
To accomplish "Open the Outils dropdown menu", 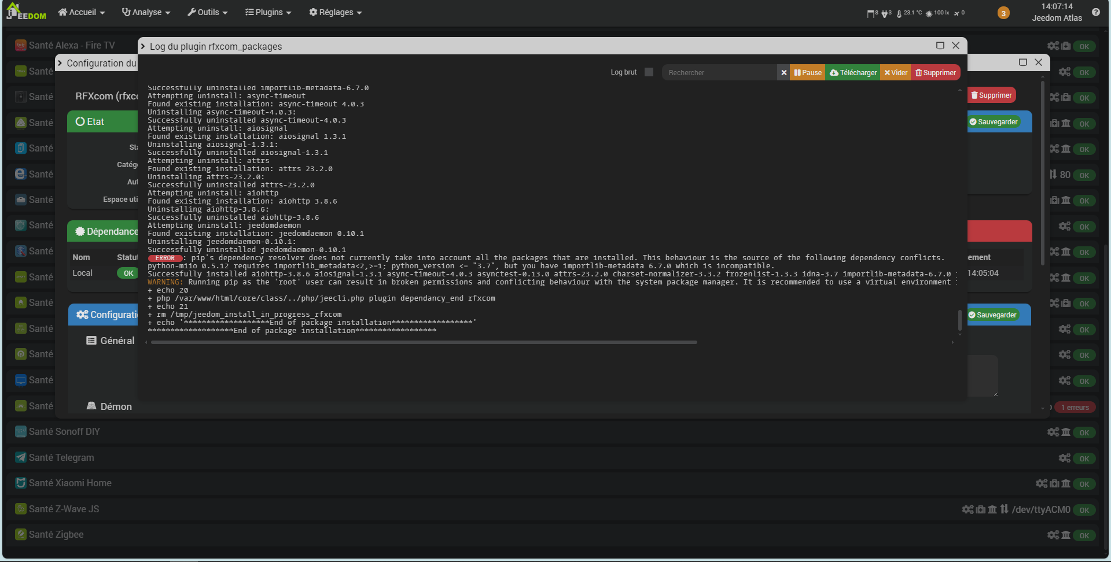I will coord(208,12).
